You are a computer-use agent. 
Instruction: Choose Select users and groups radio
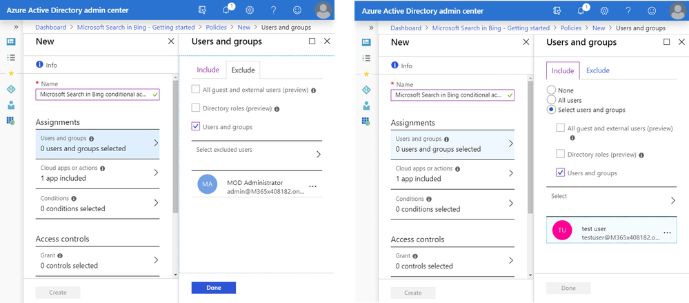click(551, 110)
